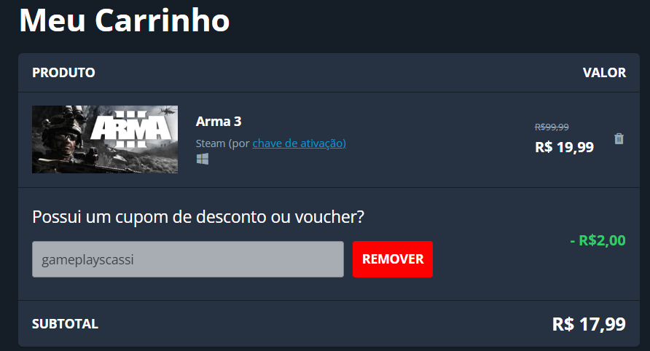Click the Windows platform icon under Arma 3
Viewport: 650px width, 351px height.
point(203,159)
